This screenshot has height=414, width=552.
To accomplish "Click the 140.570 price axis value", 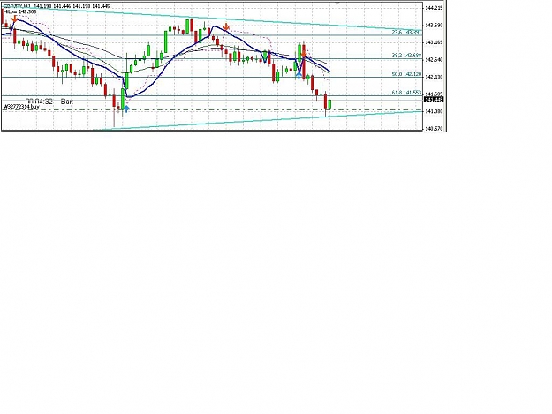I will click(x=434, y=129).
